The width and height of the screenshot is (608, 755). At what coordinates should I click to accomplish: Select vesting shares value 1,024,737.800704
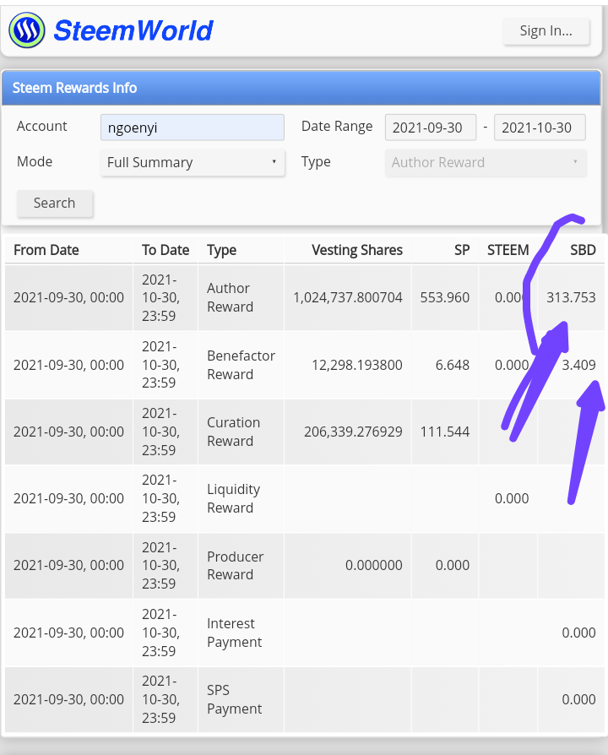[348, 297]
